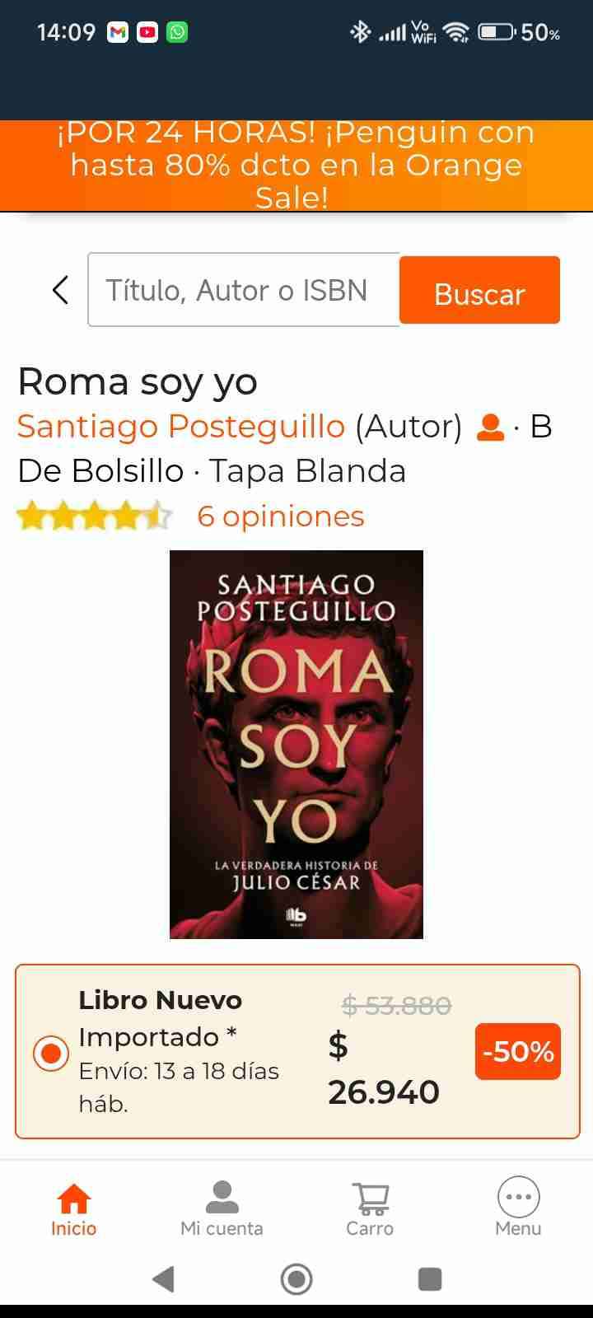Tap the Android back navigation triangle

(164, 1278)
